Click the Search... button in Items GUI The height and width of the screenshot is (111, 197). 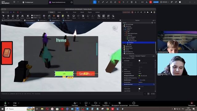pyautogui.click(x=86, y=74)
